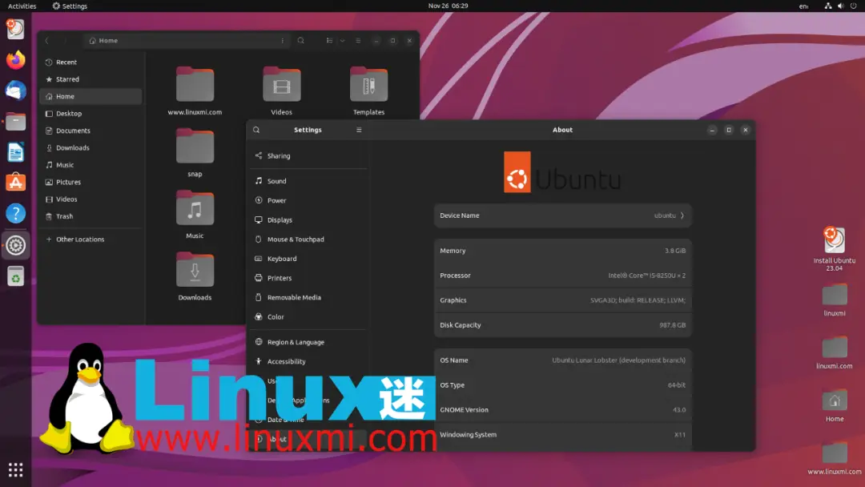Image resolution: width=865 pixels, height=487 pixels.
Task: Open the network status icon in top bar
Action: 828,6
